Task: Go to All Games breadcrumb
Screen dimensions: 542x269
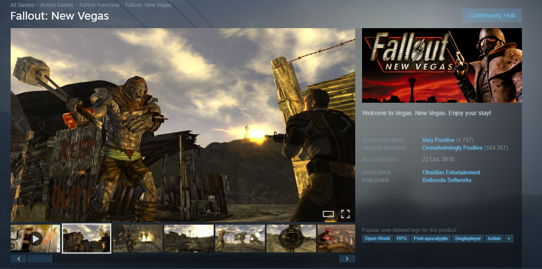Action: pyautogui.click(x=22, y=5)
